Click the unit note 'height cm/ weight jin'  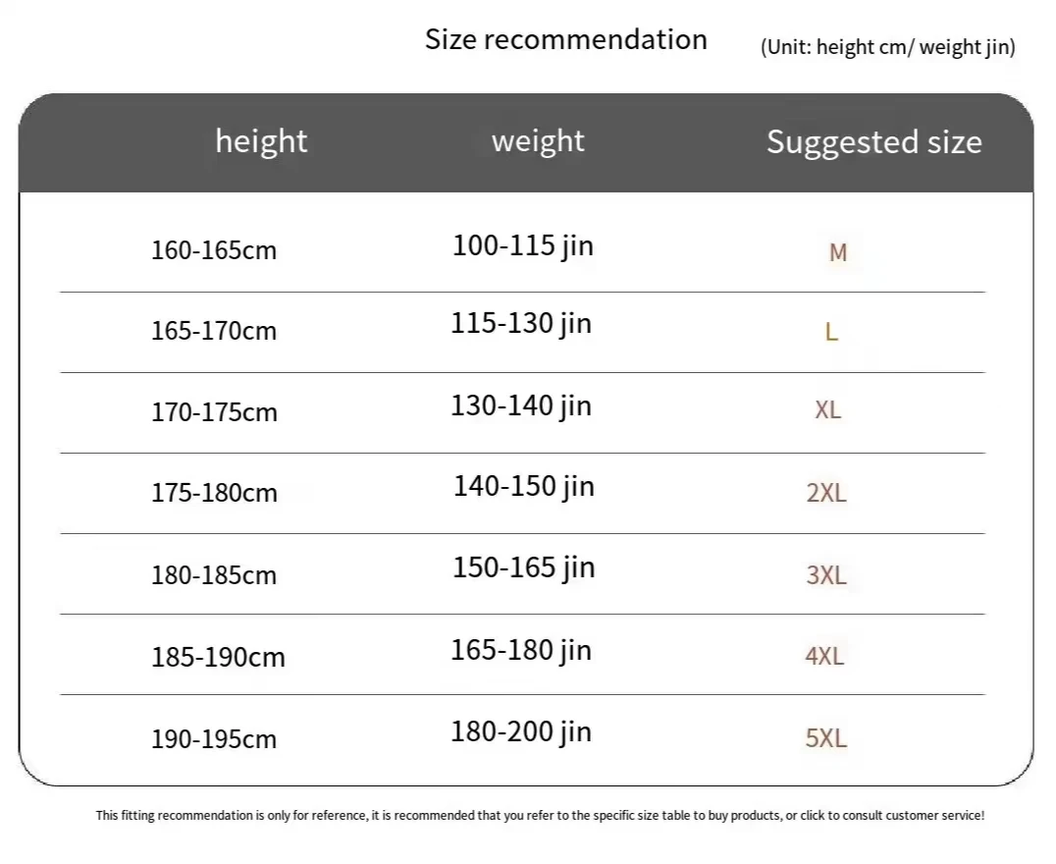[x=887, y=46]
